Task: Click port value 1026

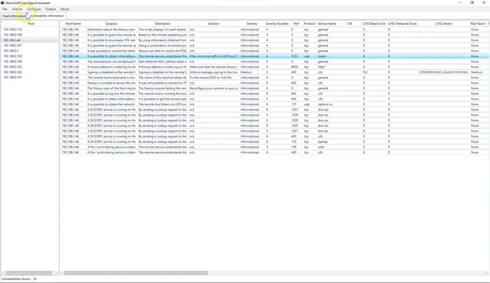Action: 294,115
